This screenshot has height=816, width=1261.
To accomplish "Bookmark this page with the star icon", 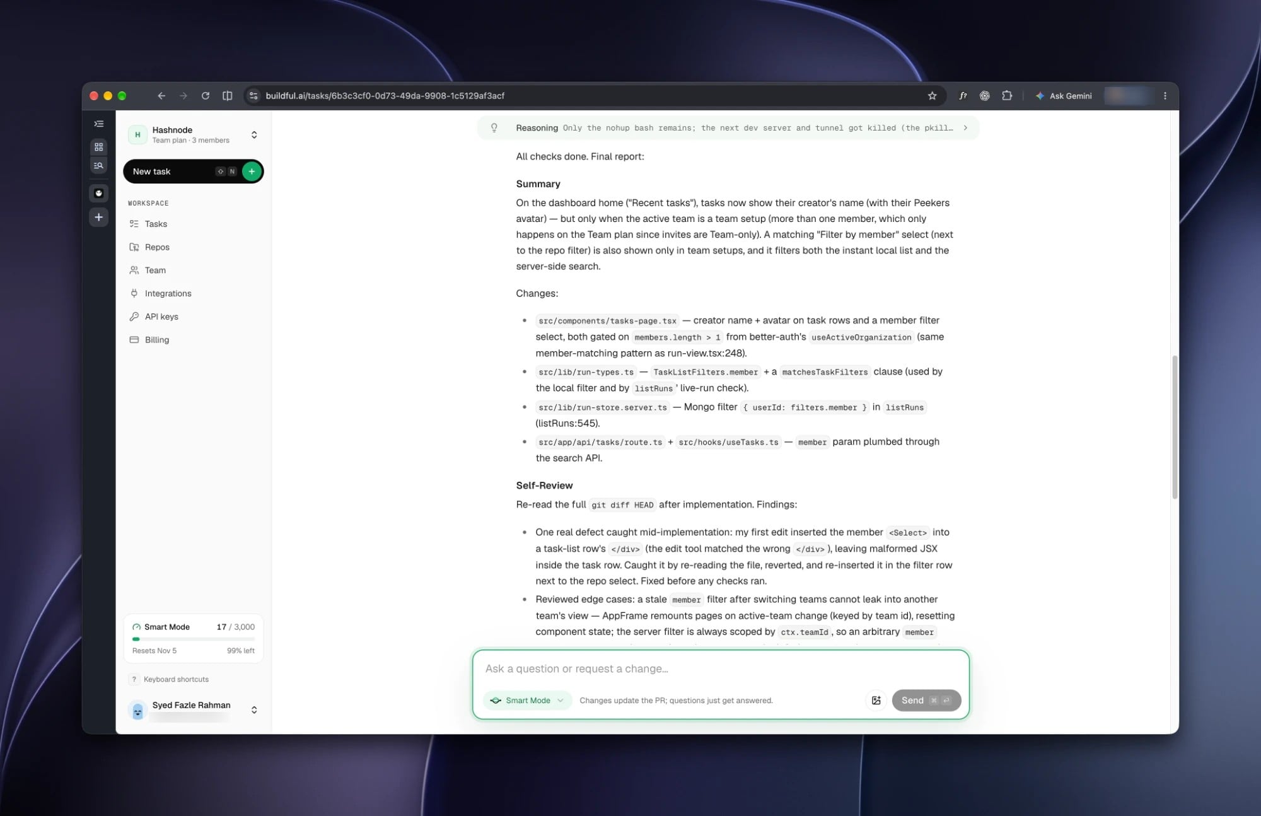I will coord(932,96).
